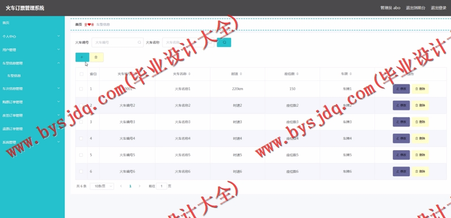The width and height of the screenshot is (451, 218).
Task: Check the checkbox for row 6 (火车编号6)
Action: pos(81,172)
